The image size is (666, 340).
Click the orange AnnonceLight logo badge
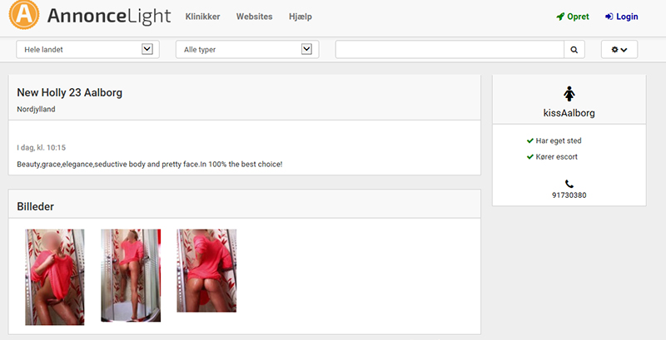pos(24,15)
